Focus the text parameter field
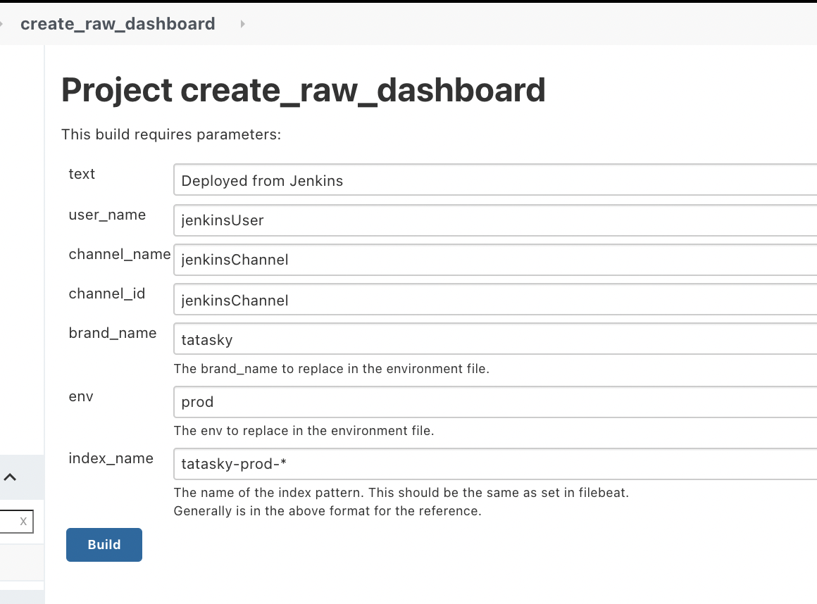 (493, 180)
